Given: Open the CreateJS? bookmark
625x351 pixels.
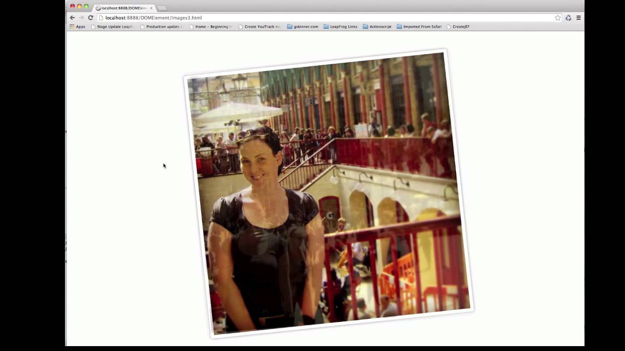Looking at the screenshot, I should pos(458,26).
